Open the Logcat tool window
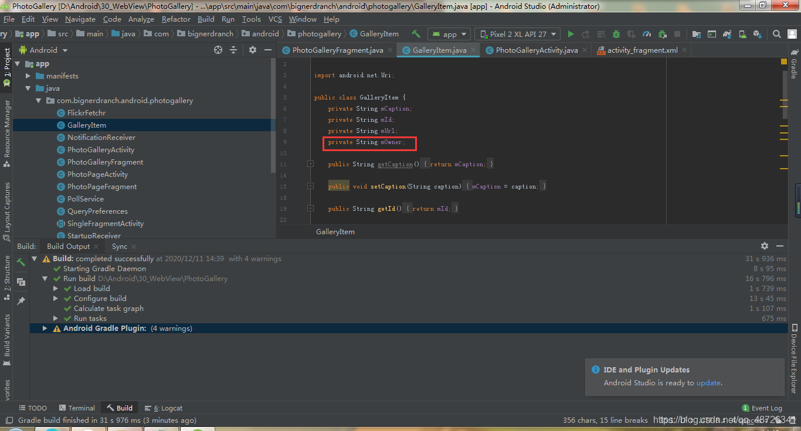Image resolution: width=801 pixels, height=431 pixels. [164, 408]
